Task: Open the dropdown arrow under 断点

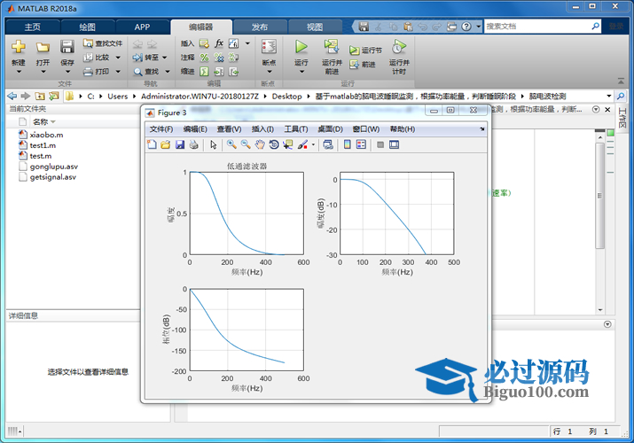Action: point(270,72)
